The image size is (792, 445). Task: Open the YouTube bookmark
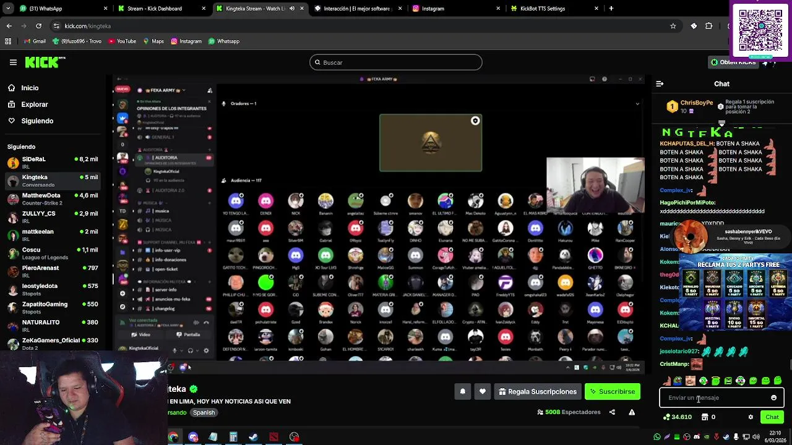click(122, 41)
